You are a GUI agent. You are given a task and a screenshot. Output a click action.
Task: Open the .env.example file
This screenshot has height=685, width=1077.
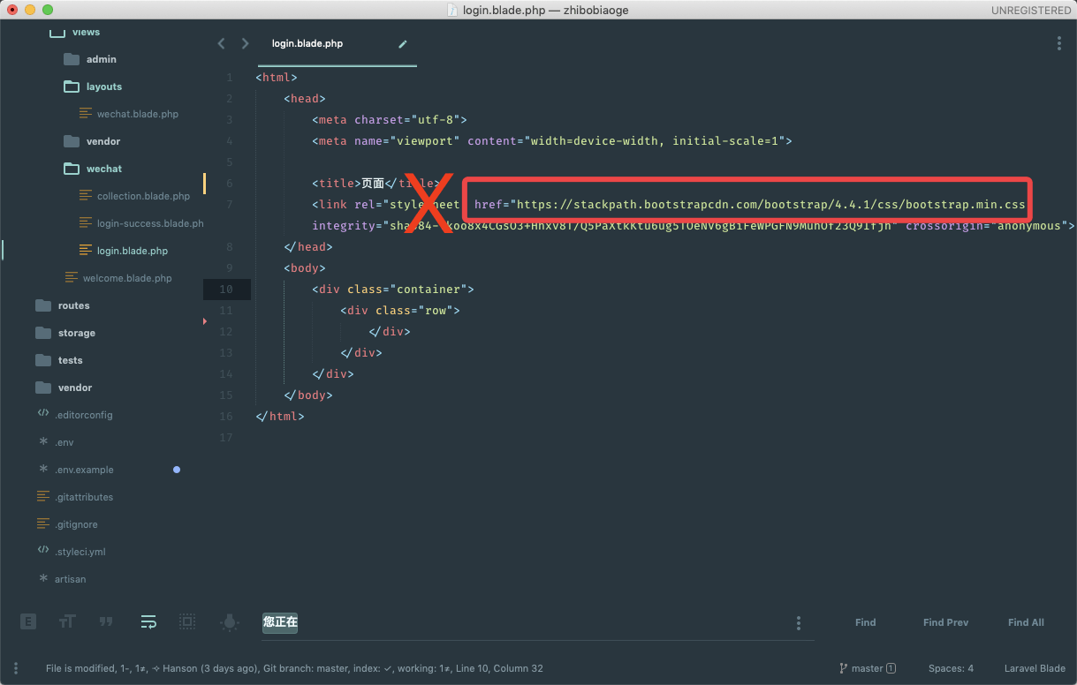tap(84, 470)
